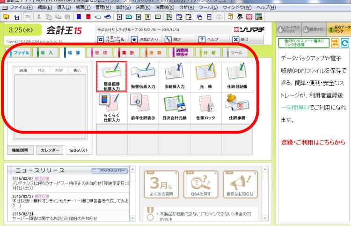Click the 仕訳ロック padlock icon
The image size is (351, 226).
click(205, 108)
